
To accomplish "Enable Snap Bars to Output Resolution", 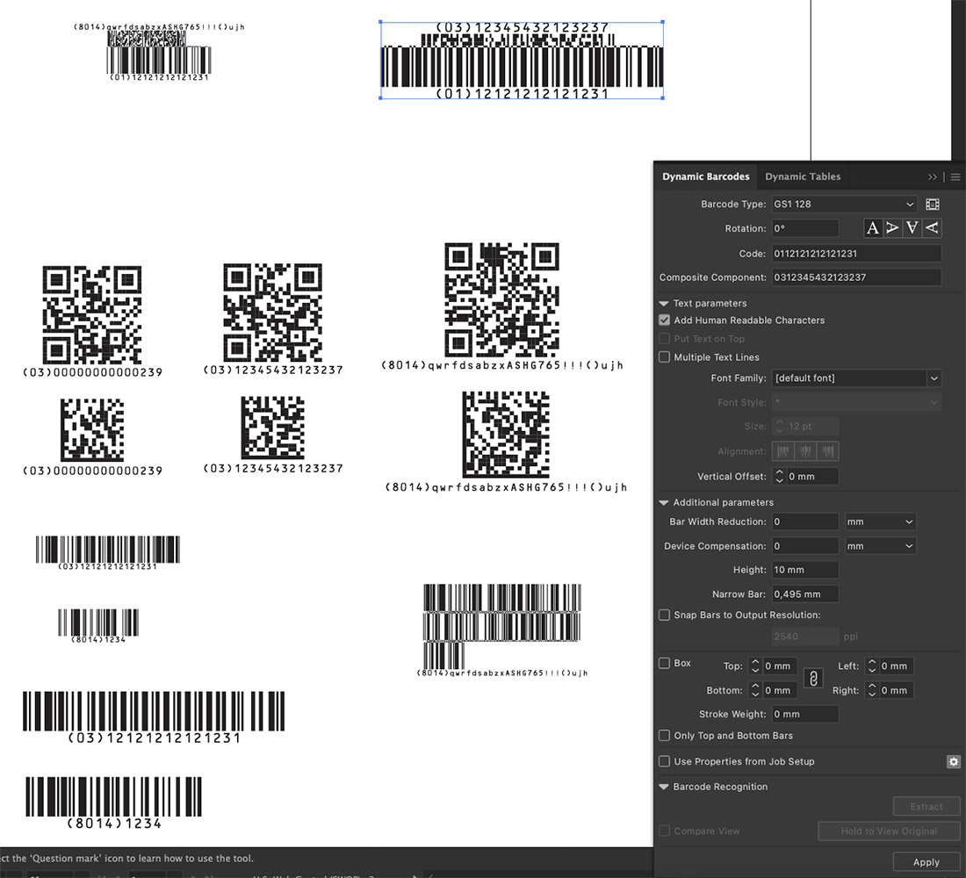I will tap(665, 615).
